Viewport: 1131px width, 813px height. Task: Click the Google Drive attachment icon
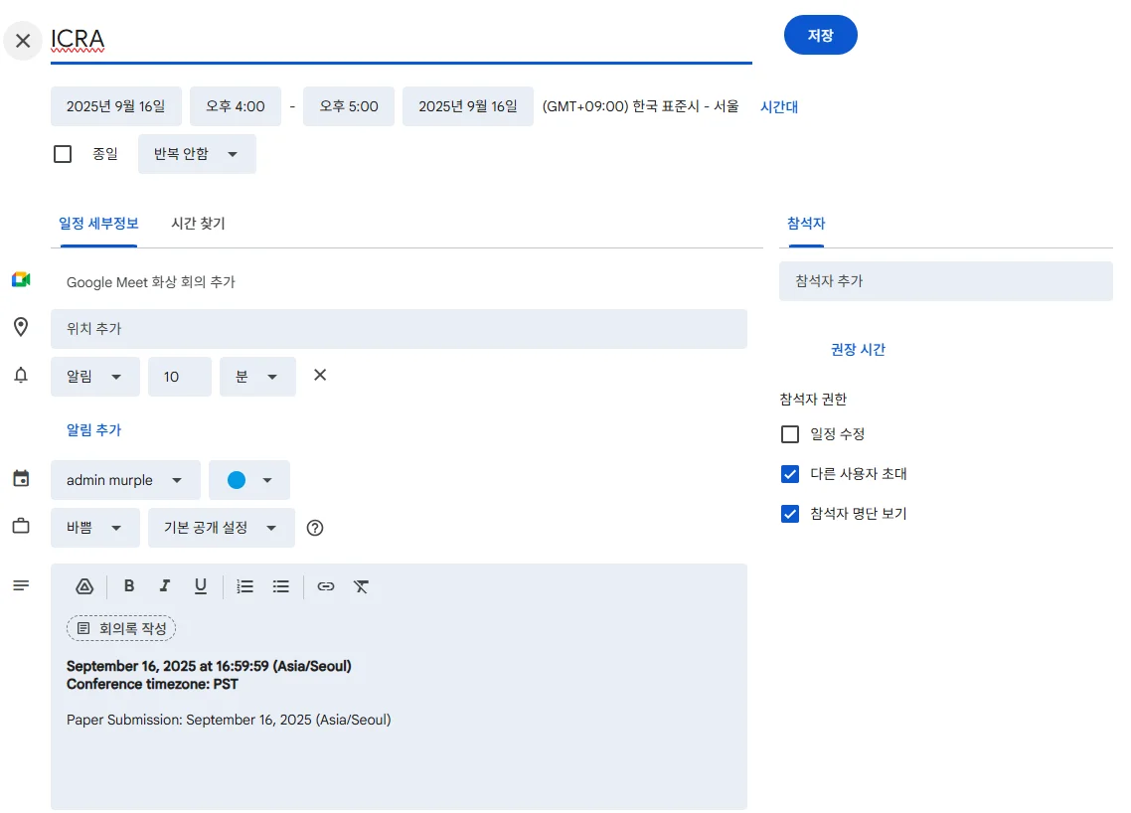[84, 586]
